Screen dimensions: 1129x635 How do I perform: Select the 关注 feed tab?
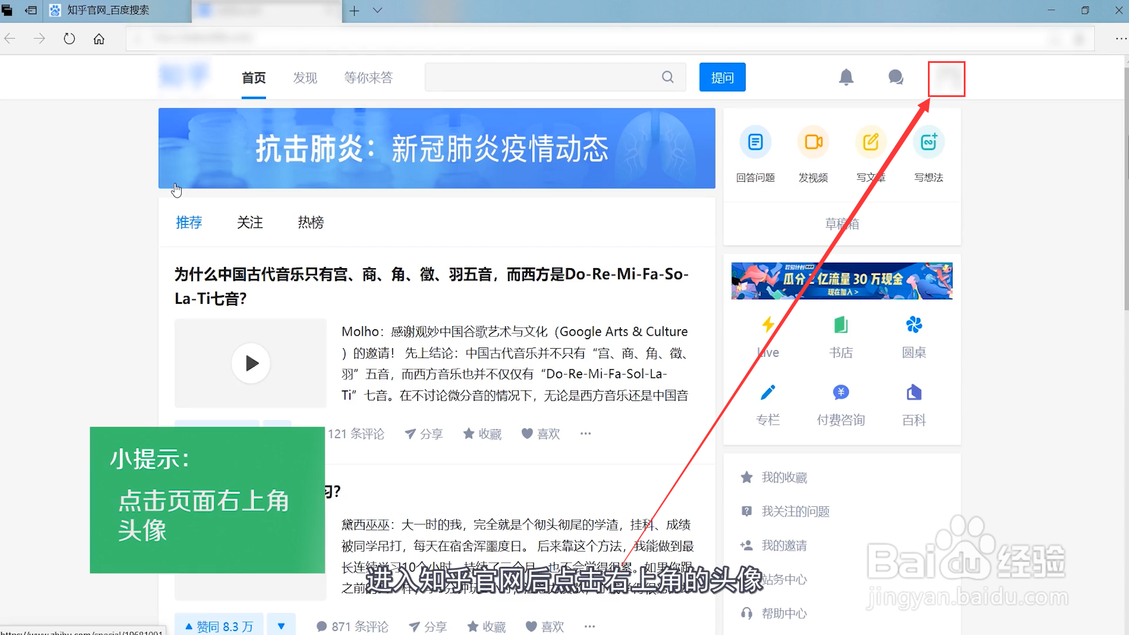tap(250, 222)
